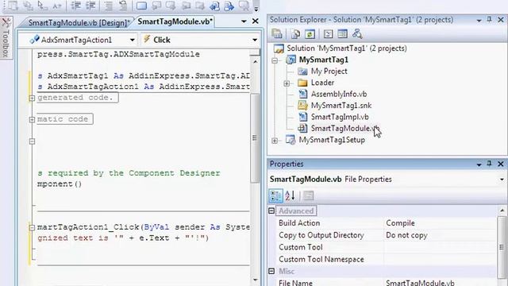The height and width of the screenshot is (286, 508).
Task: Go to the next bookmark
Action: (x=171, y=6)
